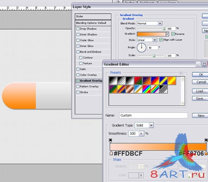Screen dimensions: 208x182
Task: Pick the copper gradient preset
Action: tap(130, 89)
